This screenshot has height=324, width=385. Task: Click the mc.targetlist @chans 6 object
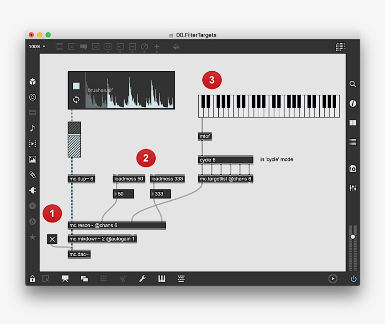(225, 179)
